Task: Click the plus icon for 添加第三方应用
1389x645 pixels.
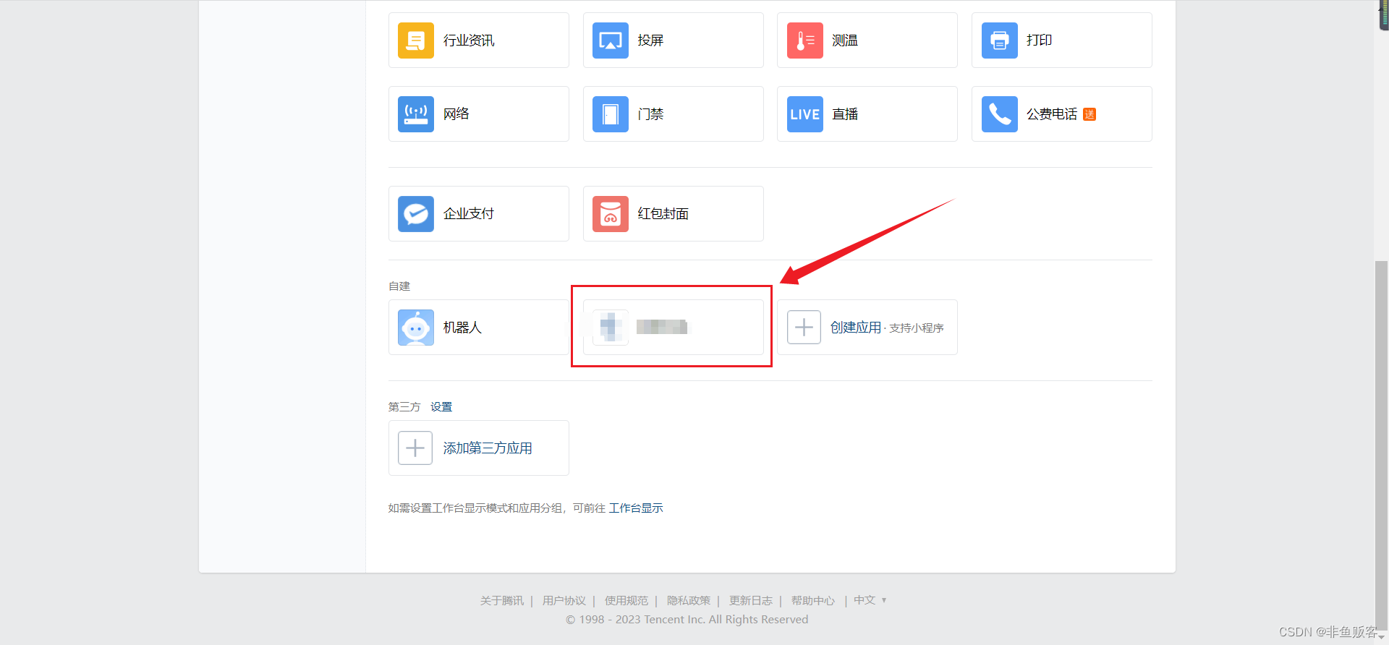Action: pos(415,448)
